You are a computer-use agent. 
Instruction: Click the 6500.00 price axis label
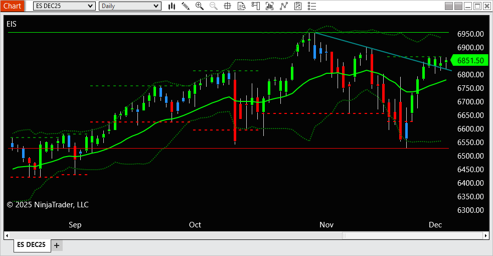470,156
